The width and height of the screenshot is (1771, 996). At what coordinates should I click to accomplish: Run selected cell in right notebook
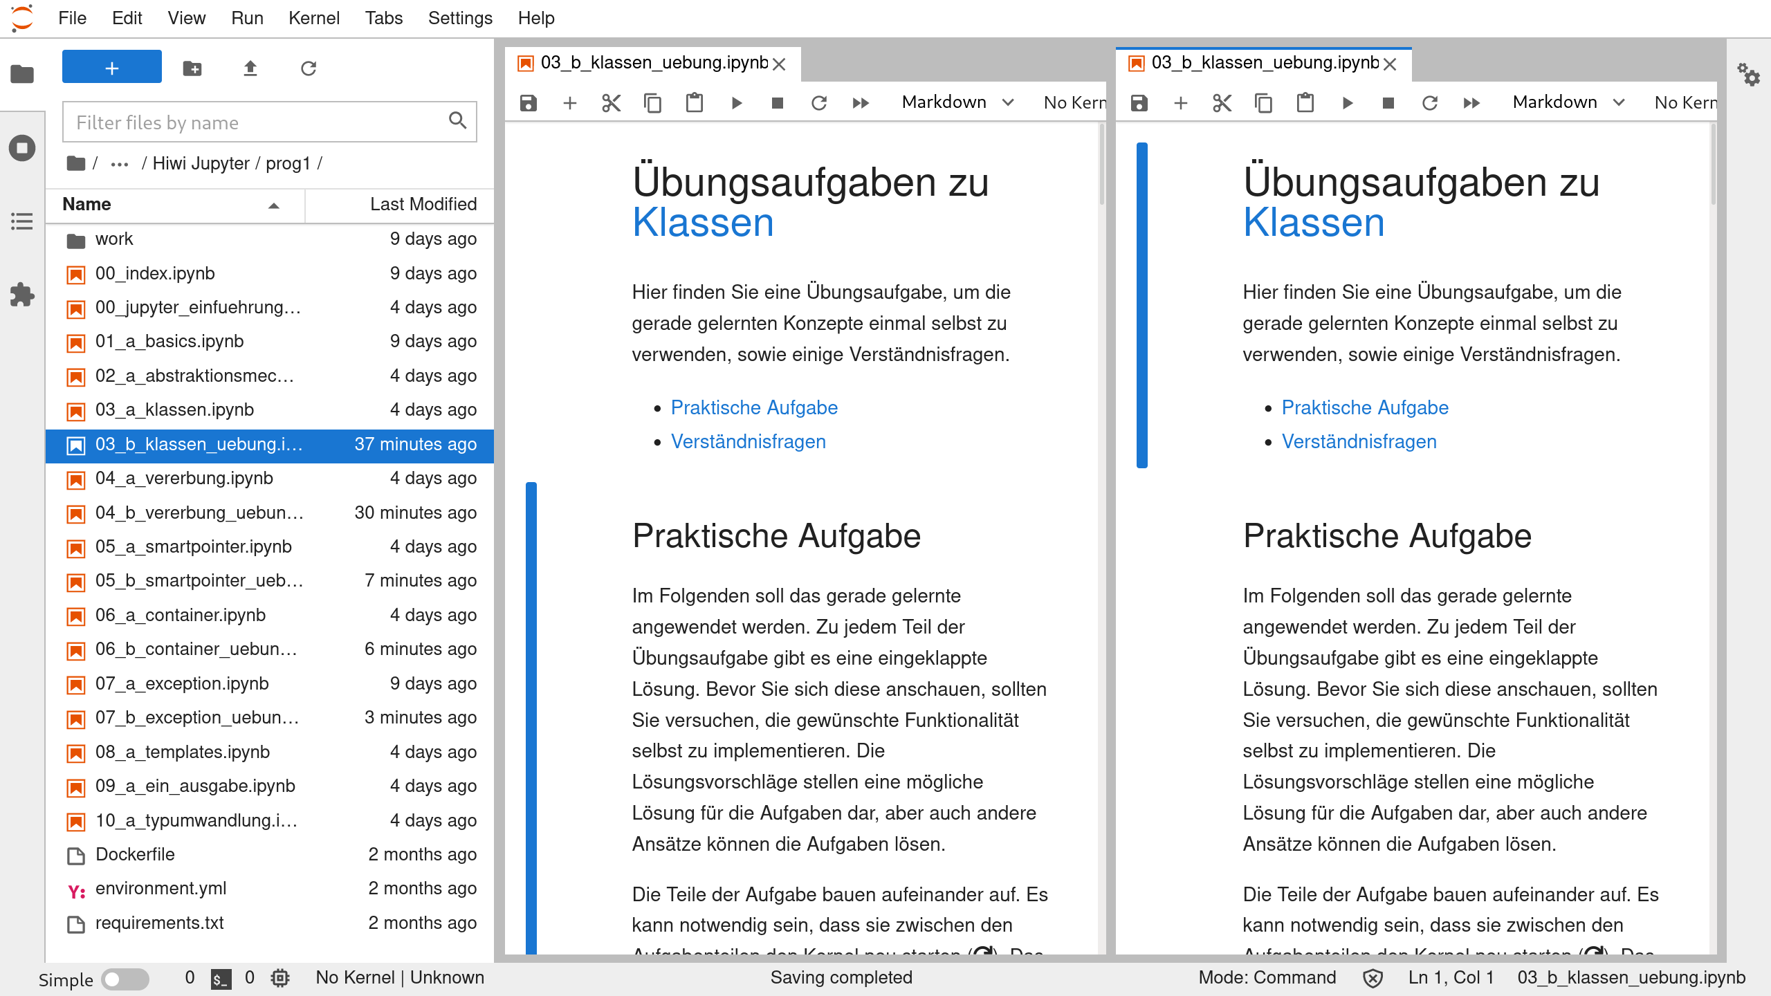pyautogui.click(x=1347, y=103)
